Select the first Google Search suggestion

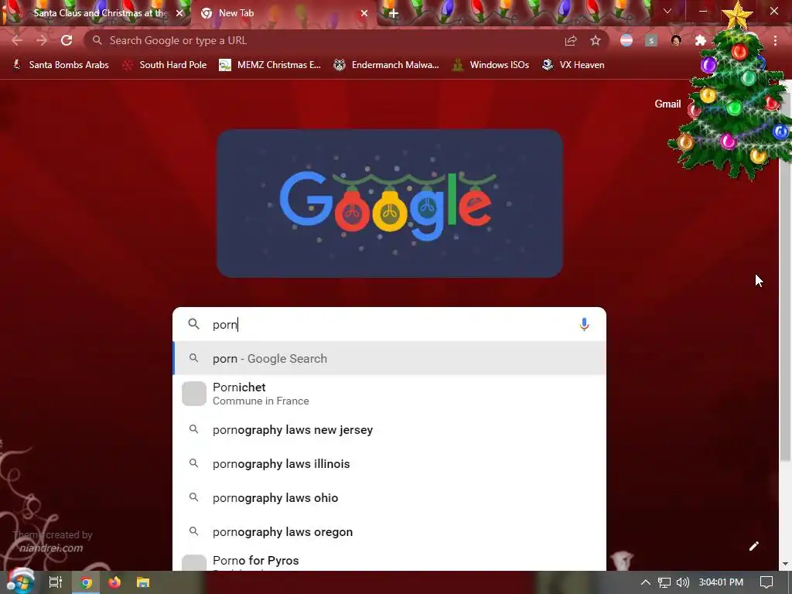tap(390, 359)
